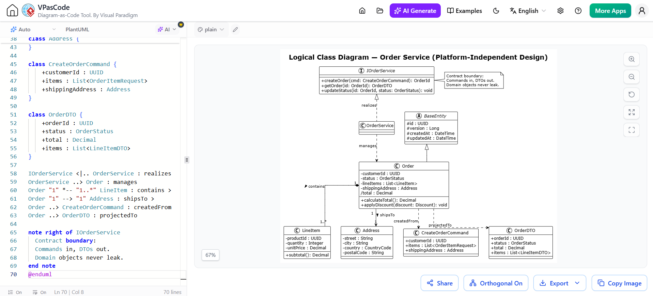Click the Copy Image button
Screen dimensions: 653x296
point(619,283)
